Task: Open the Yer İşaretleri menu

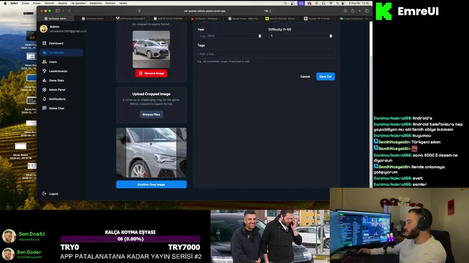Action: 78,3
